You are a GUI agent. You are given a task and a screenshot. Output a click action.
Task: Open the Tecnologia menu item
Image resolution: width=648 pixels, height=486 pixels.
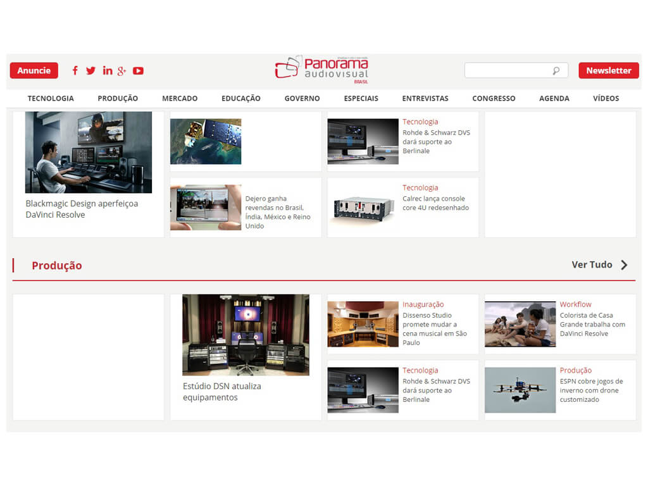[51, 99]
